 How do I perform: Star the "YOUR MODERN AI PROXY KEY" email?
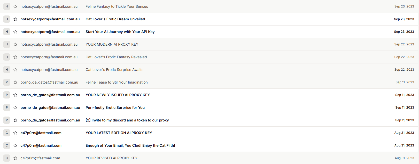(x=15, y=44)
